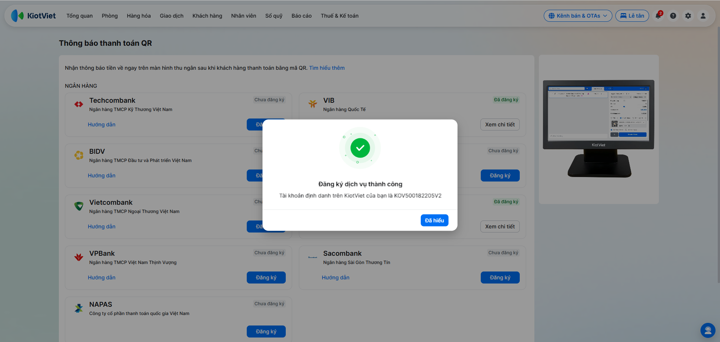Click the Techcombank bank name

coord(112,100)
